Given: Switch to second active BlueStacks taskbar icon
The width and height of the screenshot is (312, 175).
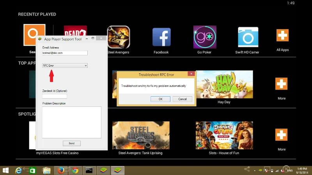Looking at the screenshot, I should click(118, 170).
